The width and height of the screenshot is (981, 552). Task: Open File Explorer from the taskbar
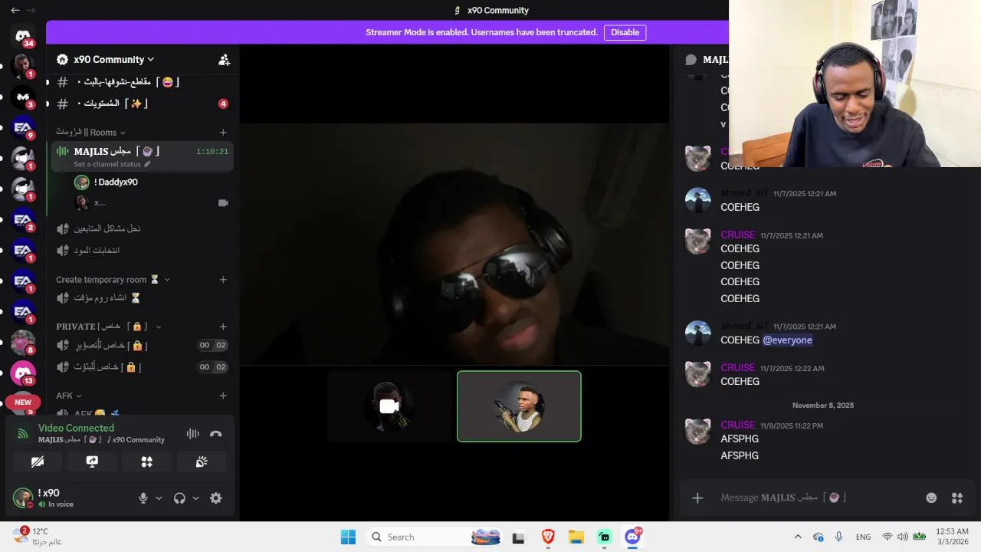click(576, 537)
